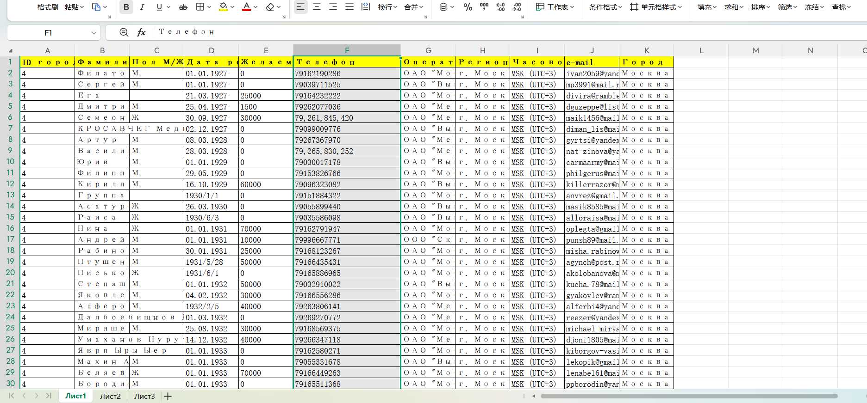Select column F header

[347, 50]
